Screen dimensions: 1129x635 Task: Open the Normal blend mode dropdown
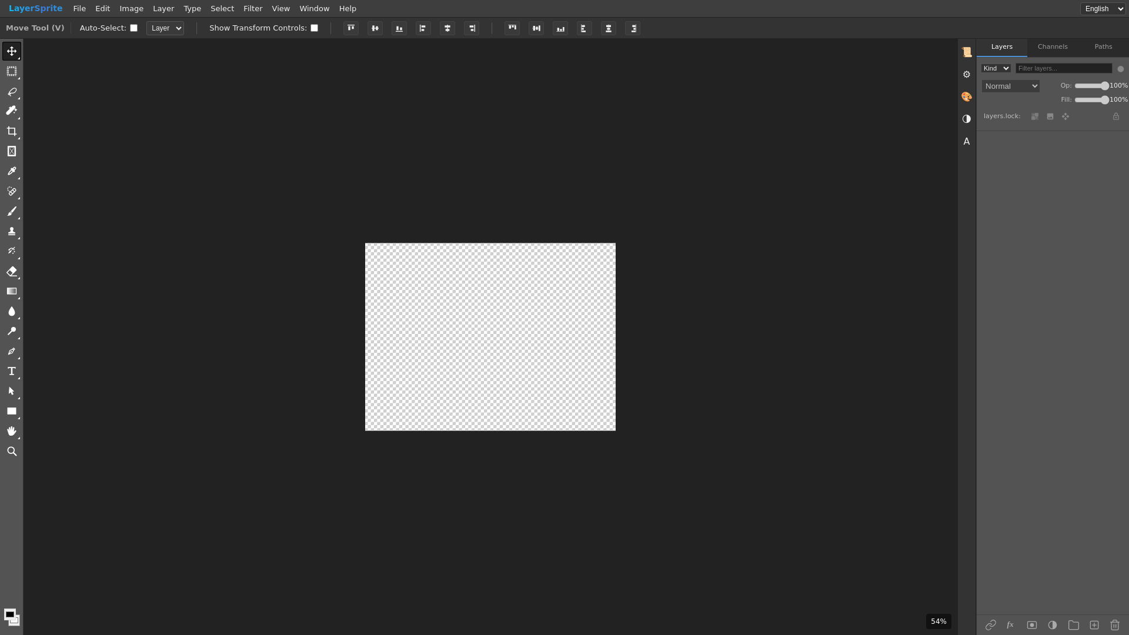(x=1010, y=86)
